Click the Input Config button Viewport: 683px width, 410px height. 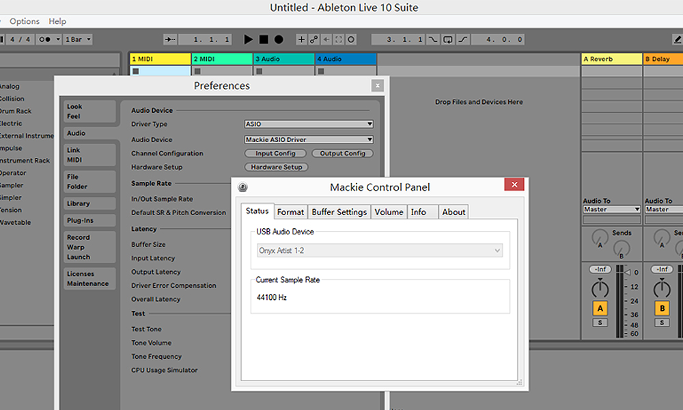click(275, 154)
